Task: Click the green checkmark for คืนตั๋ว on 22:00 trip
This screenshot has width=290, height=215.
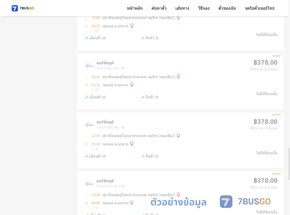Action: tap(143, 156)
